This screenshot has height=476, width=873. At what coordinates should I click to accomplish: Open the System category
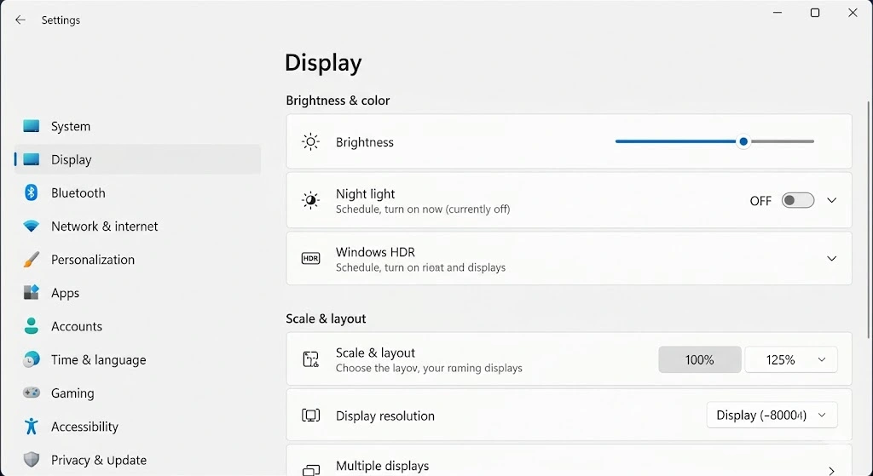137,126
